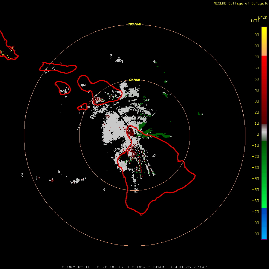This screenshot has width=269, height=269.
Task: Click the 50 NMI range ring label
Action: [x=134, y=80]
